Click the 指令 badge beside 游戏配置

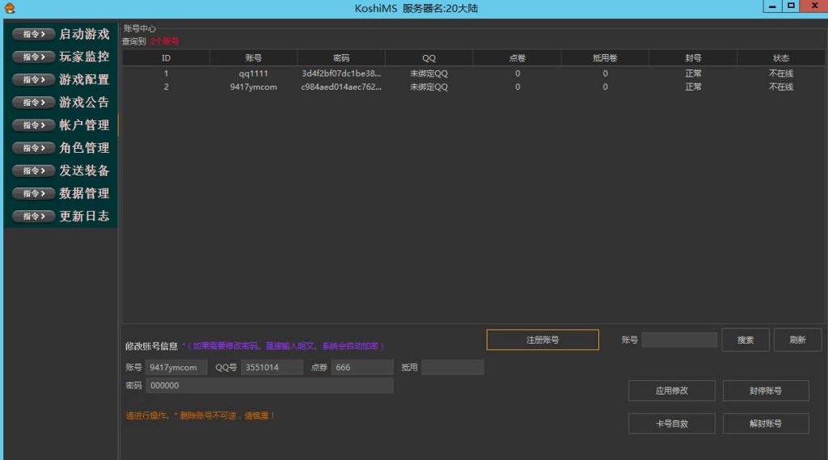click(x=33, y=80)
